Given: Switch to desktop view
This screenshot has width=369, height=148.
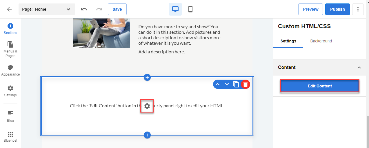Looking at the screenshot, I should [x=175, y=9].
